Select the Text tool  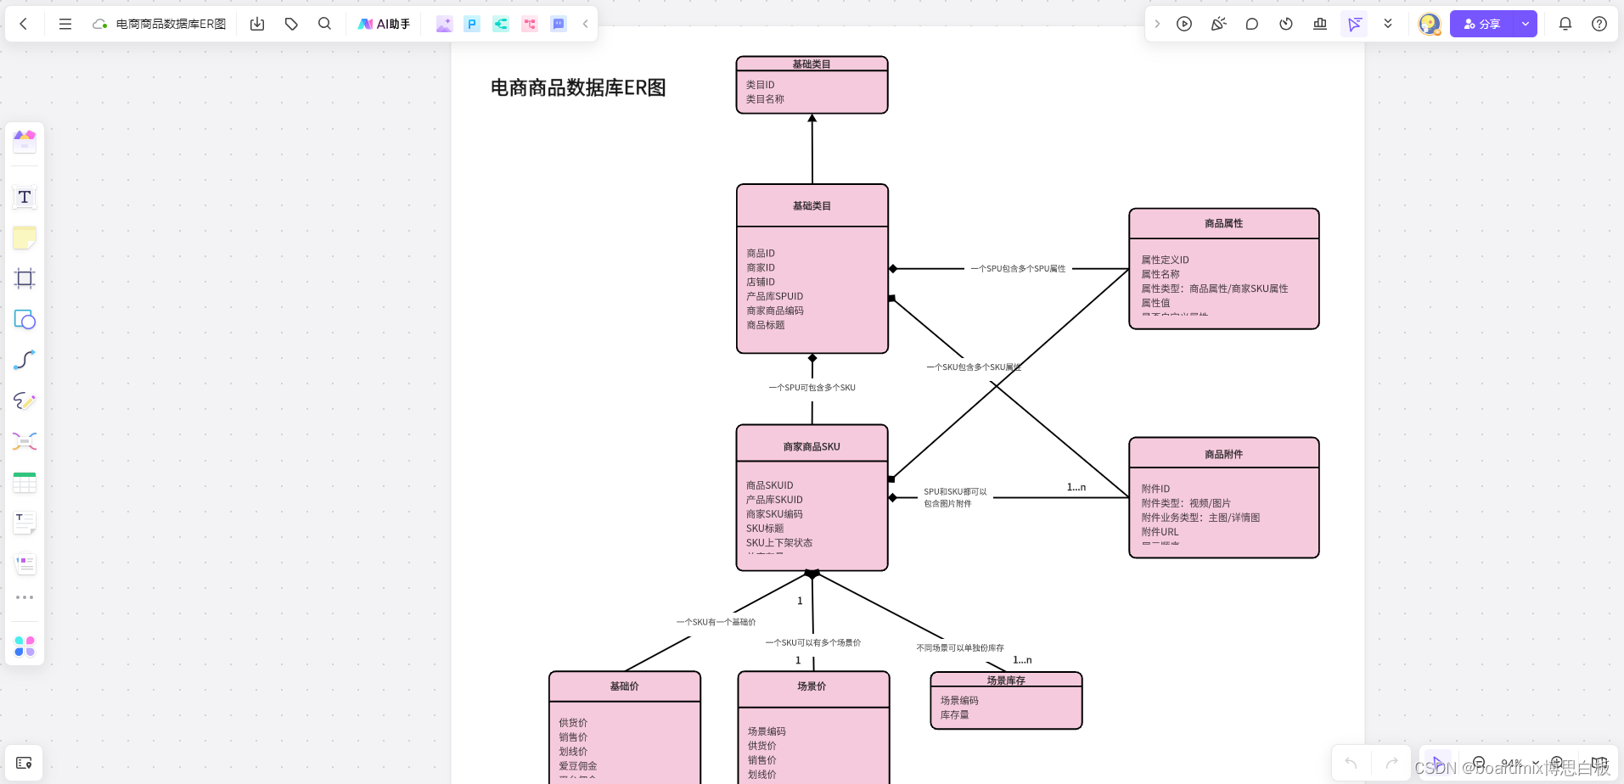[x=25, y=197]
